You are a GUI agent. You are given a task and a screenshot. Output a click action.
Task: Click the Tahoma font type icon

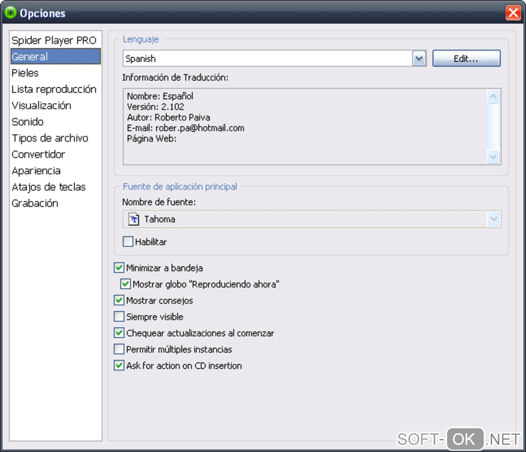(x=134, y=219)
